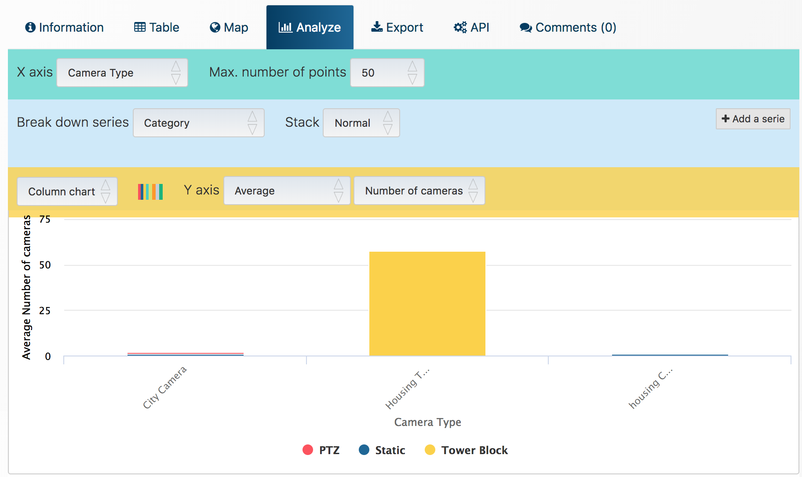
Task: Toggle the Static series in the legend
Action: [382, 450]
